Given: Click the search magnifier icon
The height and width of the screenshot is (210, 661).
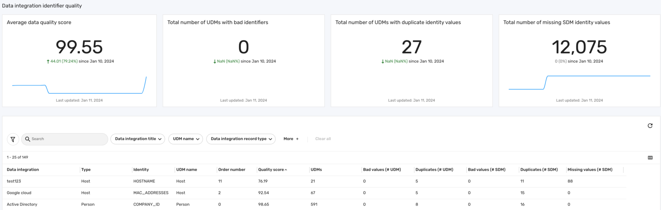Looking at the screenshot, I should pos(27,139).
